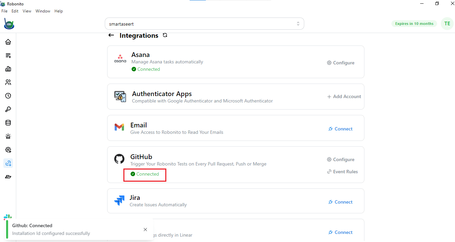Click the Jira logo
Image resolution: width=455 pixels, height=242 pixels.
[119, 201]
